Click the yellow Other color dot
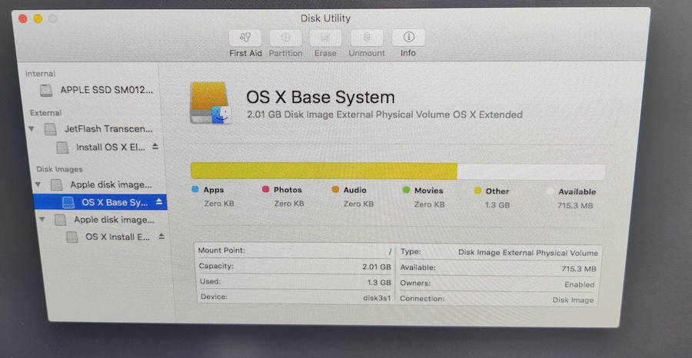The height and width of the screenshot is (358, 692). (477, 191)
